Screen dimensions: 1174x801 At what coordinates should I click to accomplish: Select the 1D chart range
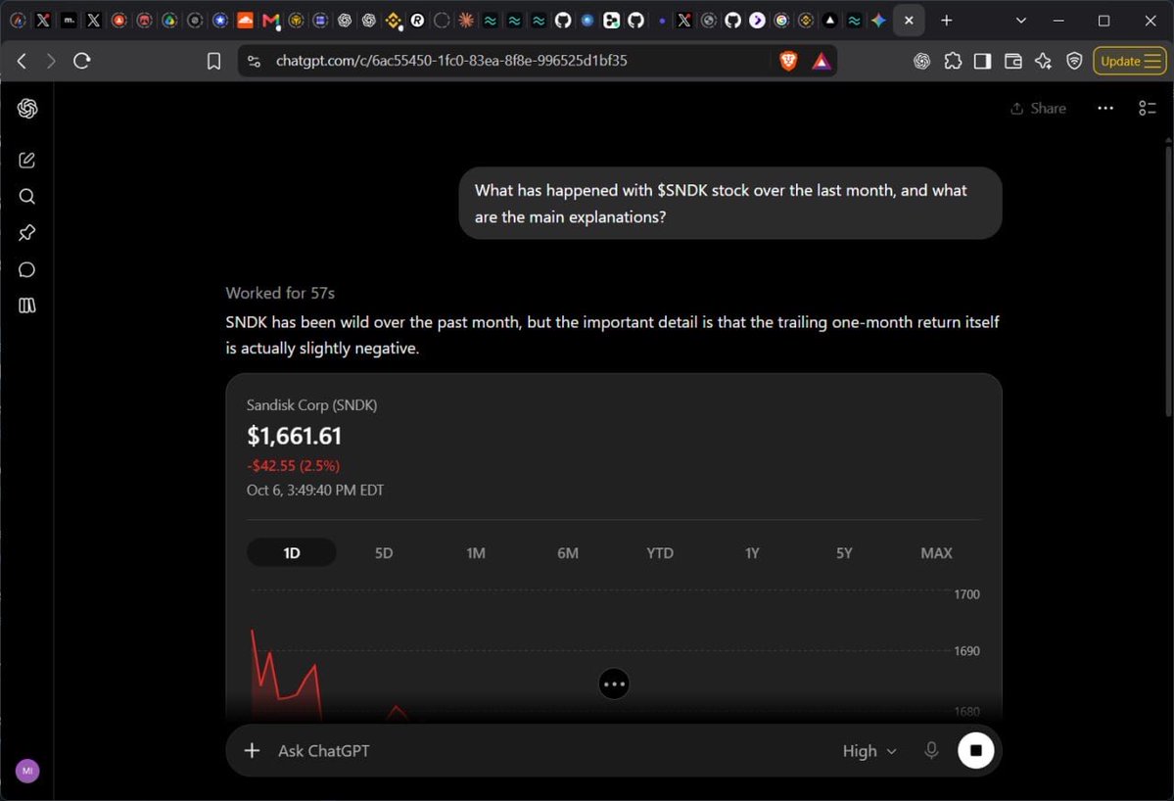click(291, 552)
